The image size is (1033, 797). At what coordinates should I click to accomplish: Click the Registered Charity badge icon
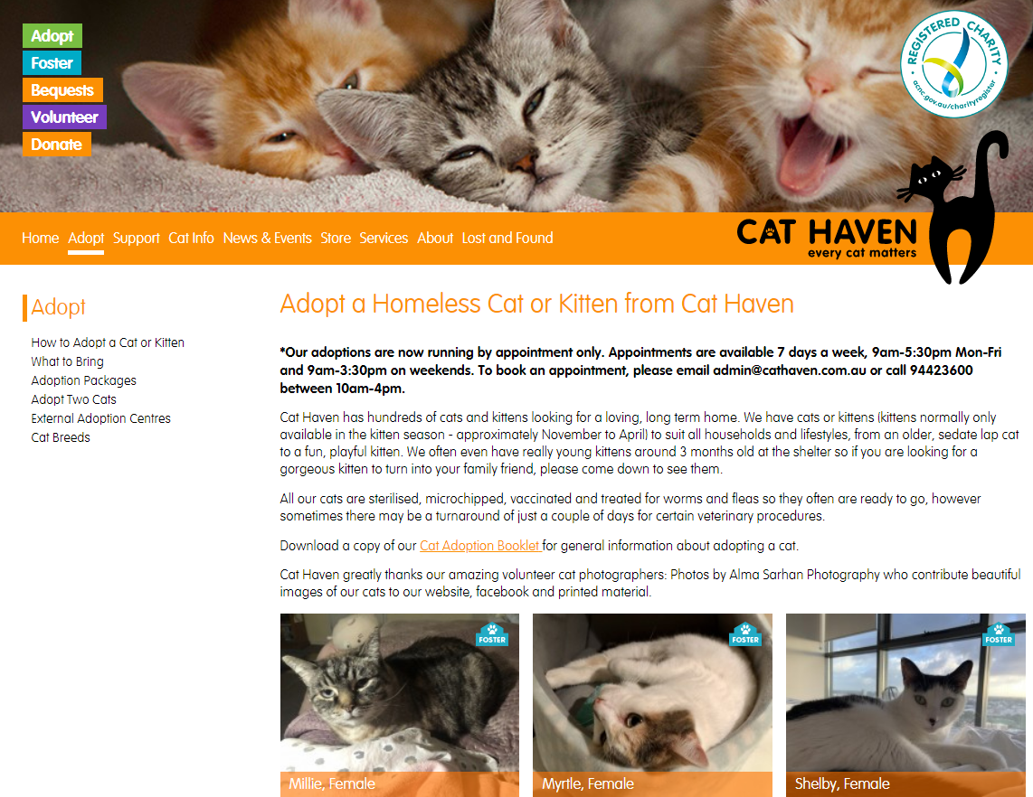click(954, 64)
